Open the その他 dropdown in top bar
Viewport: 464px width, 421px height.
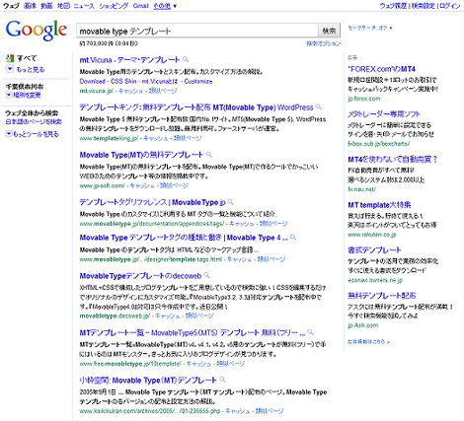[165, 6]
